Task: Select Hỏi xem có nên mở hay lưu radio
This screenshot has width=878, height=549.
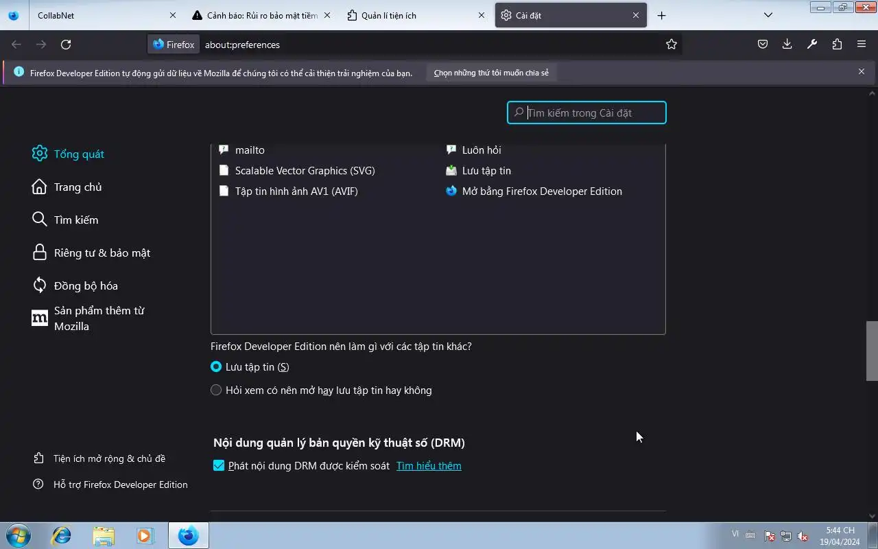Action: [216, 390]
